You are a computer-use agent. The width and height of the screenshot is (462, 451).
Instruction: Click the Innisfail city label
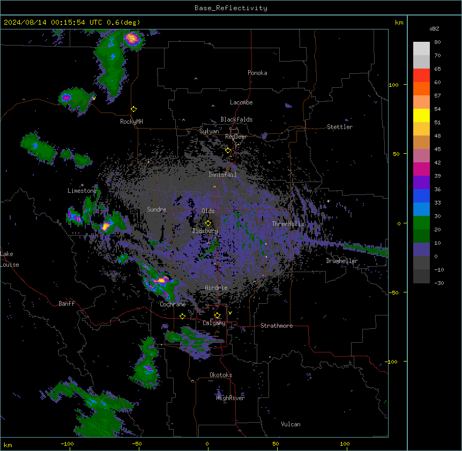(x=222, y=175)
